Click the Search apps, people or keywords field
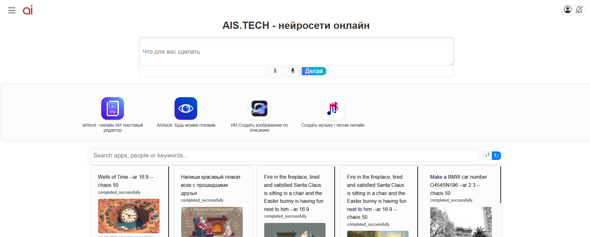 [284, 155]
